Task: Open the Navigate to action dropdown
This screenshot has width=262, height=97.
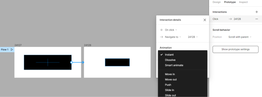Action: [173, 37]
